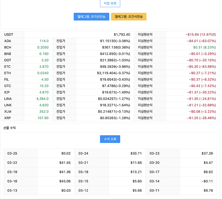Click the 03-24 profit $30.71
Viewport: 222px width, 199px height.
136,153
